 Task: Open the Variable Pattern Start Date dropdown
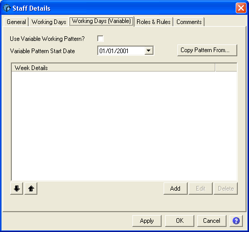point(149,51)
